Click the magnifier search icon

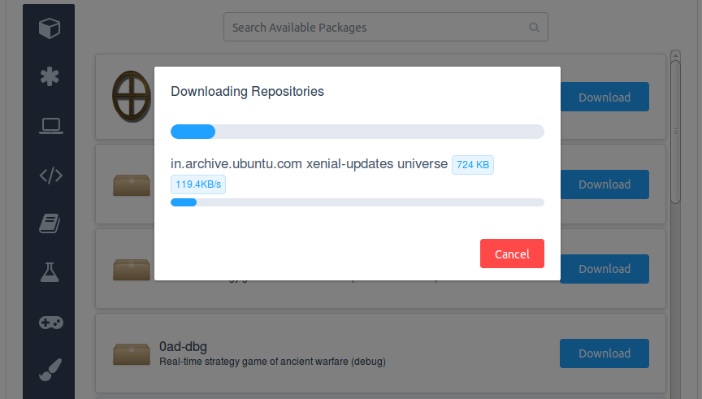[x=534, y=28]
